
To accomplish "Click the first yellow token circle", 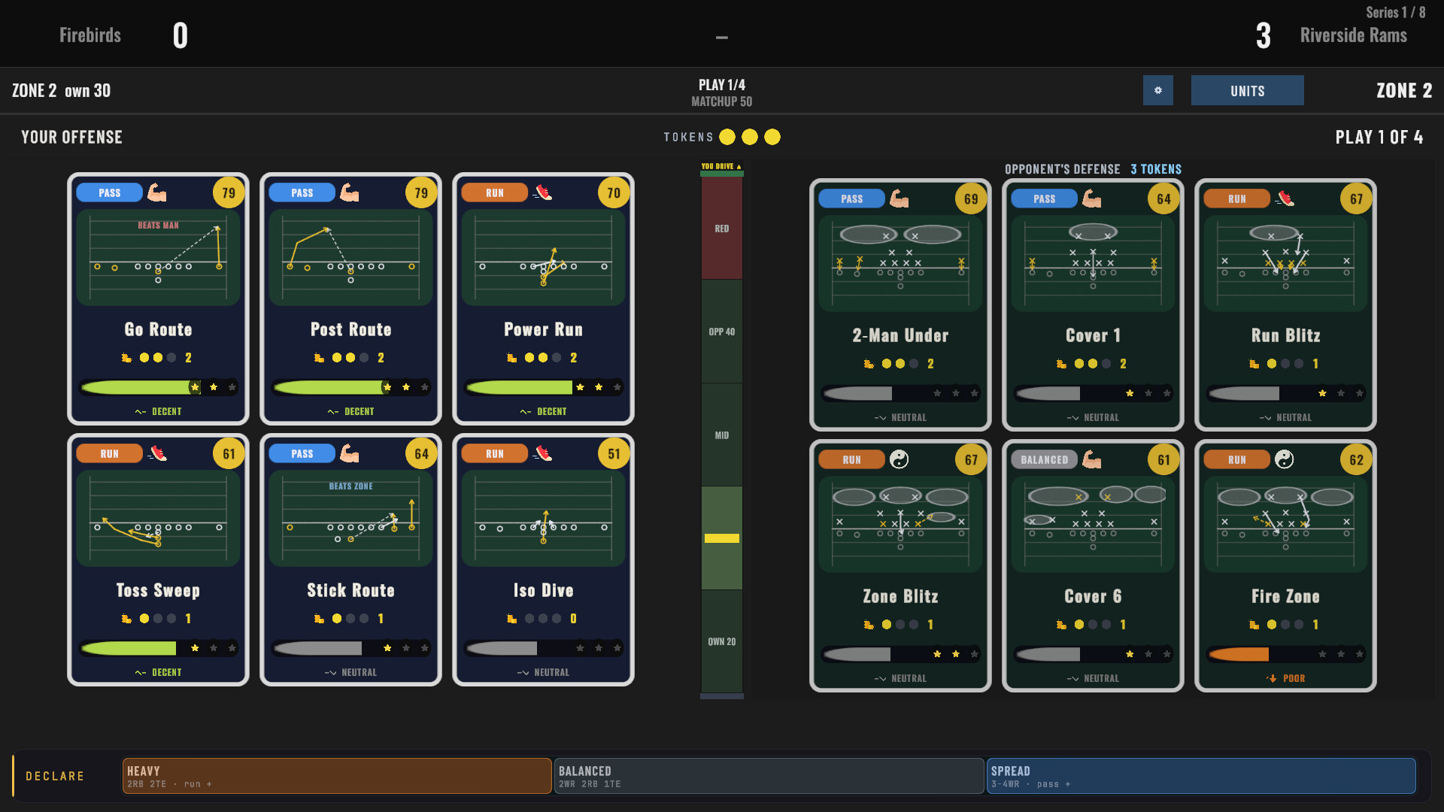I will 727,137.
